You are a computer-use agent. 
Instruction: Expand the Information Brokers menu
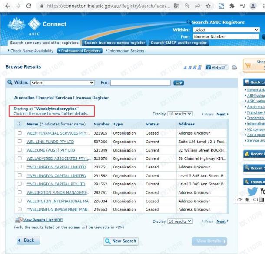pos(125,51)
